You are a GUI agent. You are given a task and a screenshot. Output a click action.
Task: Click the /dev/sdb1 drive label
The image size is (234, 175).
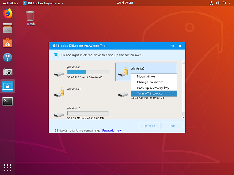74,108
